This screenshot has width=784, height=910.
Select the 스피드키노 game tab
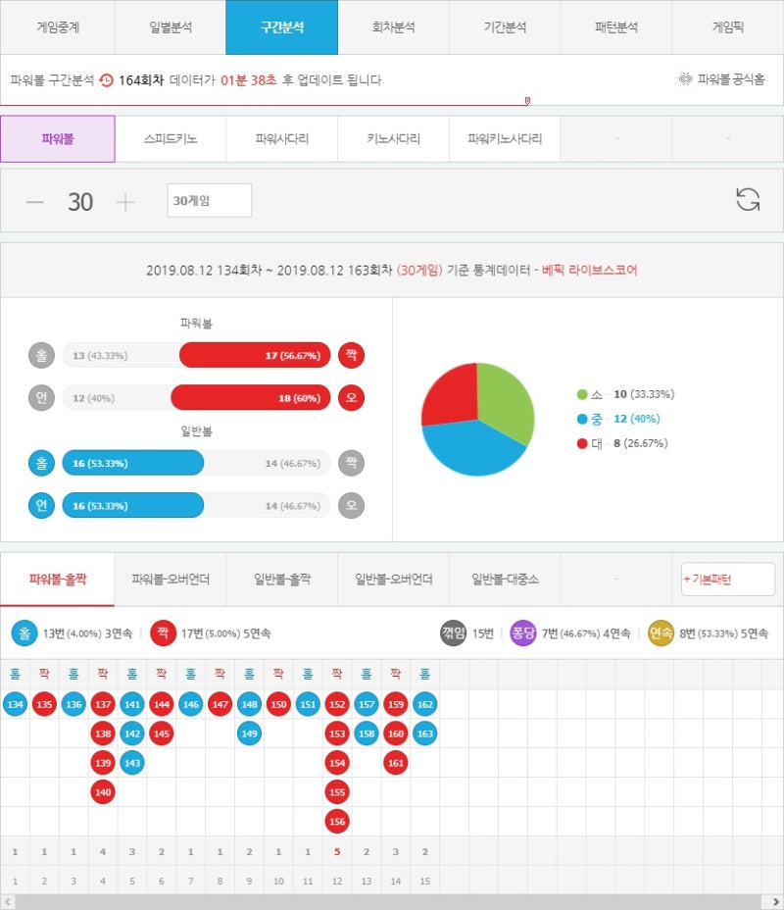coord(170,138)
